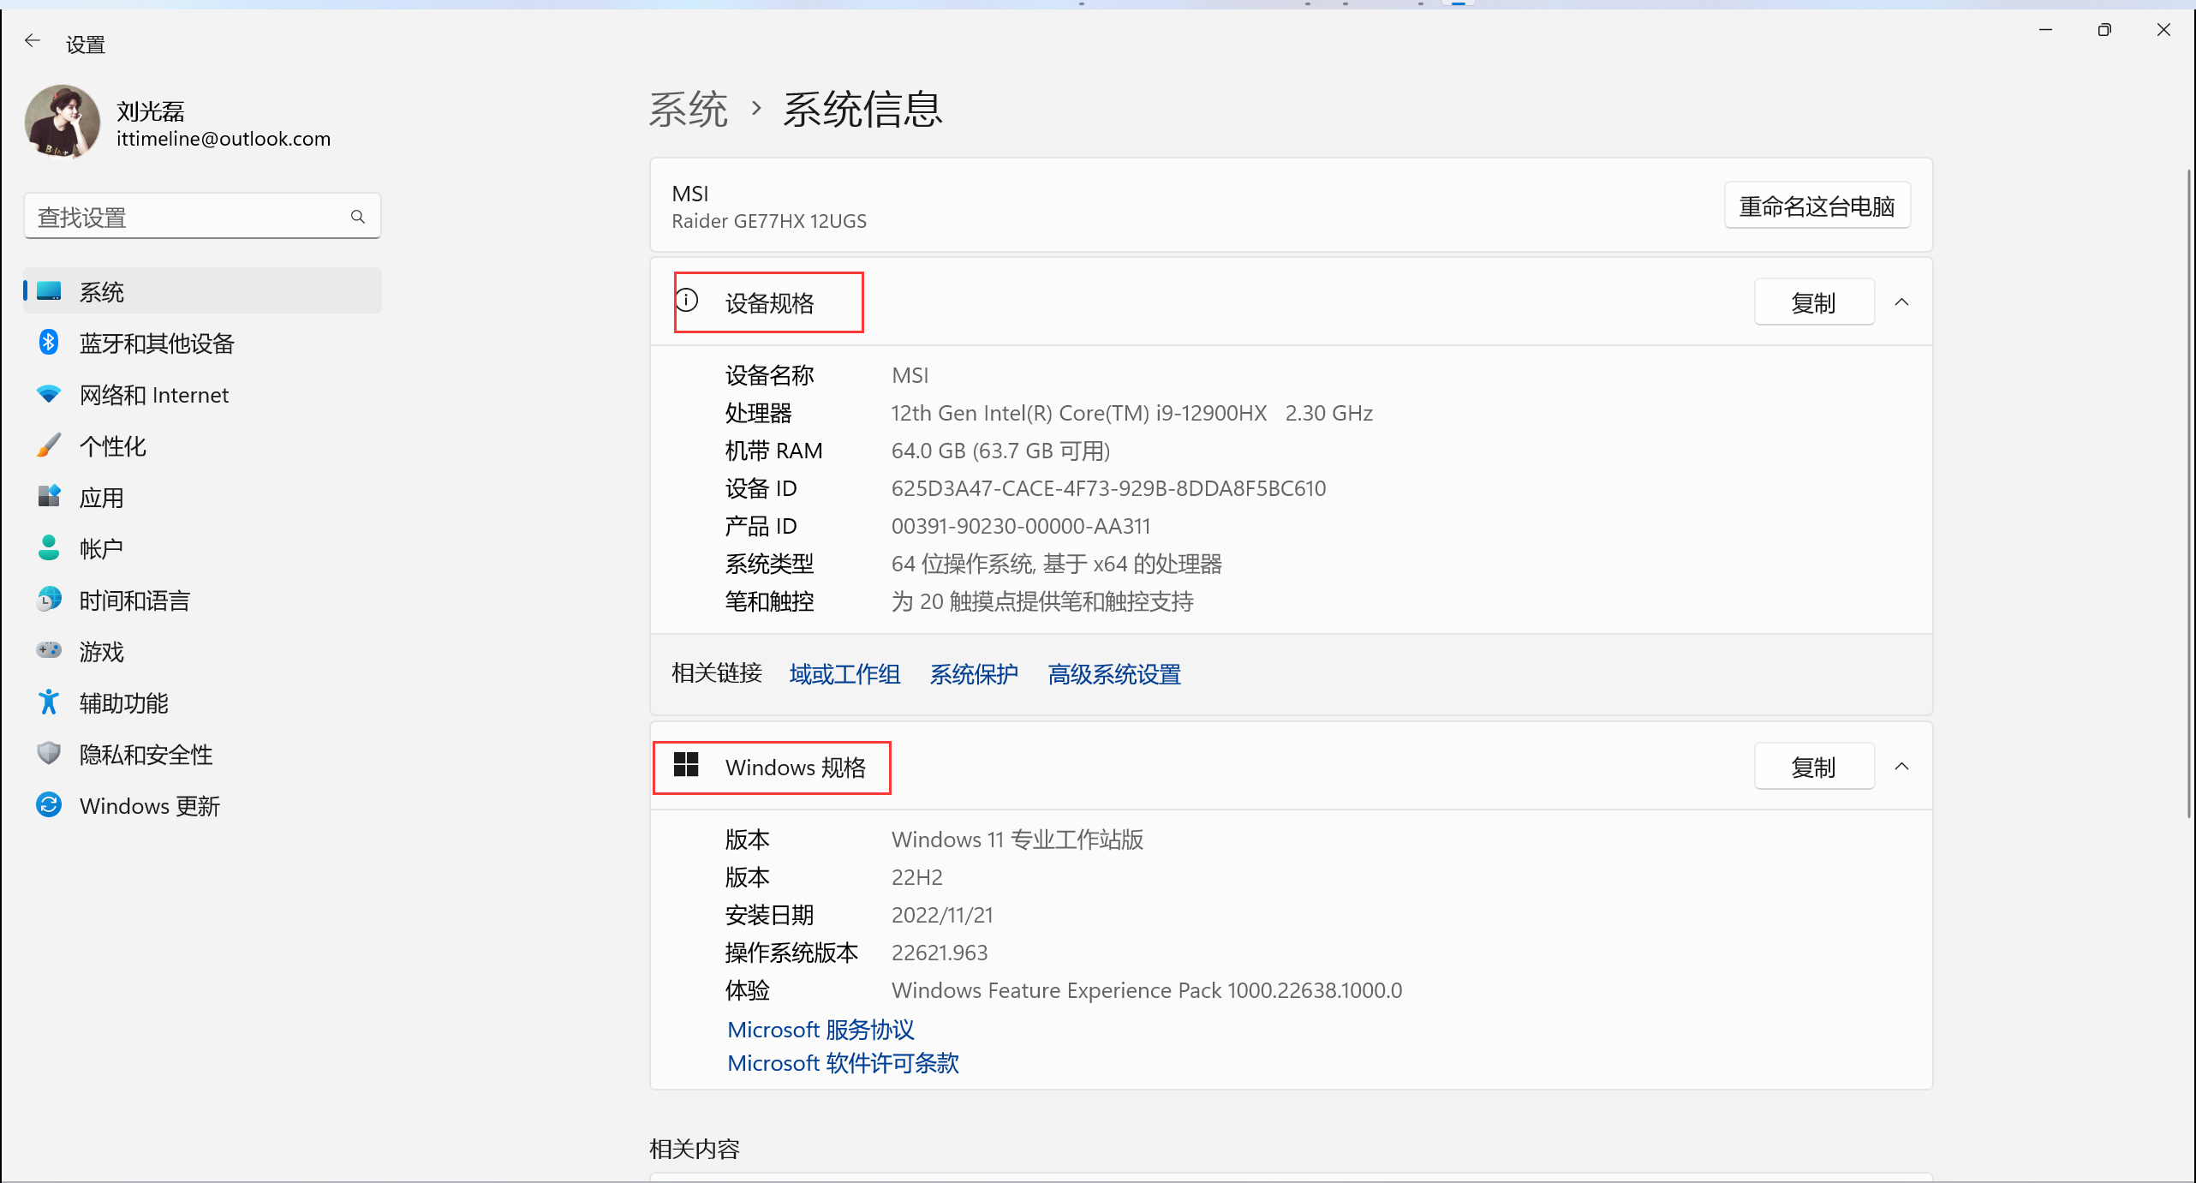The image size is (2196, 1183).
Task: Click the 22621.963 OS build value
Action: point(940,953)
